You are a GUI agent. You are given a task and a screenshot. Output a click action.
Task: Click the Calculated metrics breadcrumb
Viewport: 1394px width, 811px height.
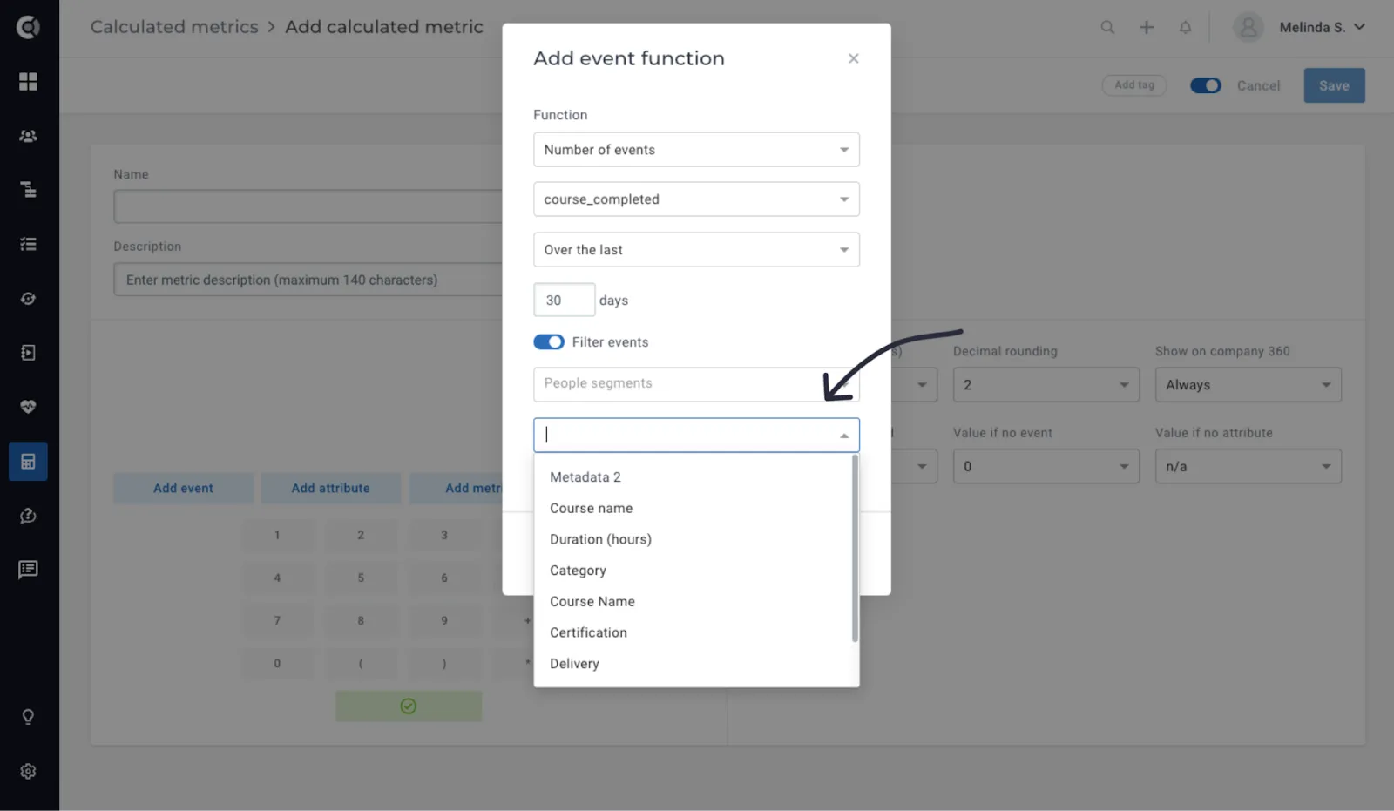coord(174,27)
